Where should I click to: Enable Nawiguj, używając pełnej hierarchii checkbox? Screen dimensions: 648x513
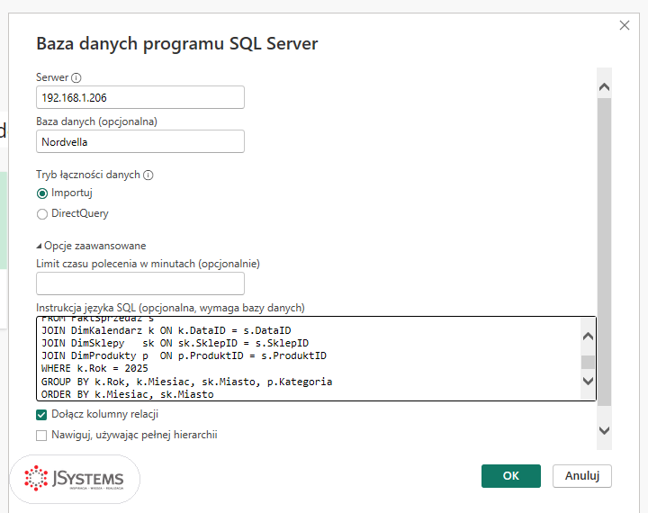pos(41,436)
